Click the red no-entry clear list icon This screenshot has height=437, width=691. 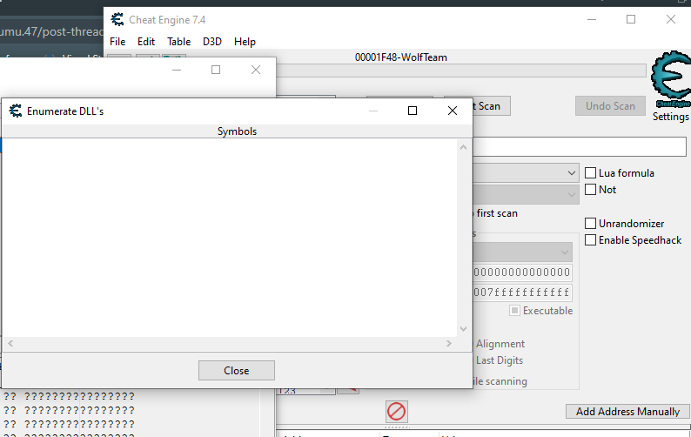coord(396,412)
